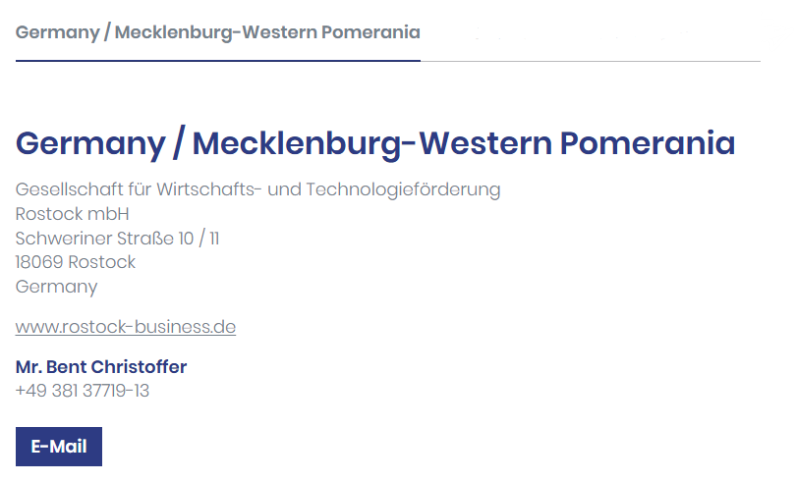796x482 pixels.
Task: Click the word Germany in the large heading
Action: pyautogui.click(x=90, y=143)
